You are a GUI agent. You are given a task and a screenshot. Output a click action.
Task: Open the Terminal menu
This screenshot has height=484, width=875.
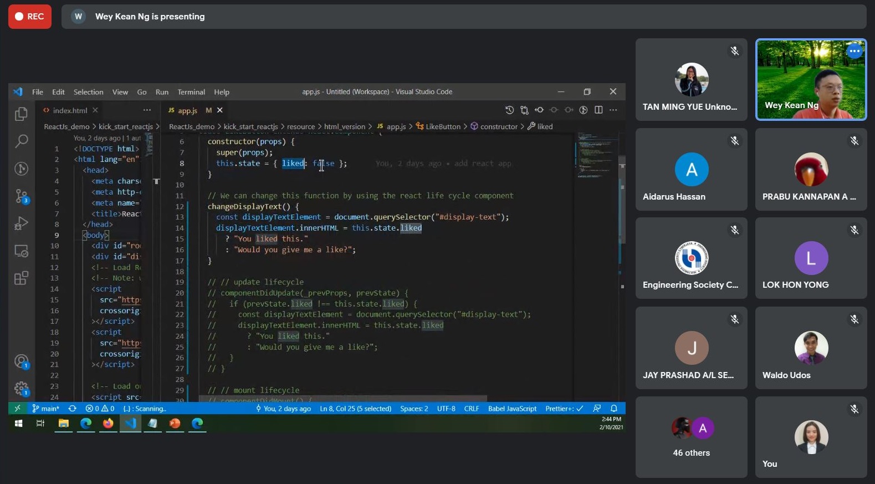[x=191, y=92]
